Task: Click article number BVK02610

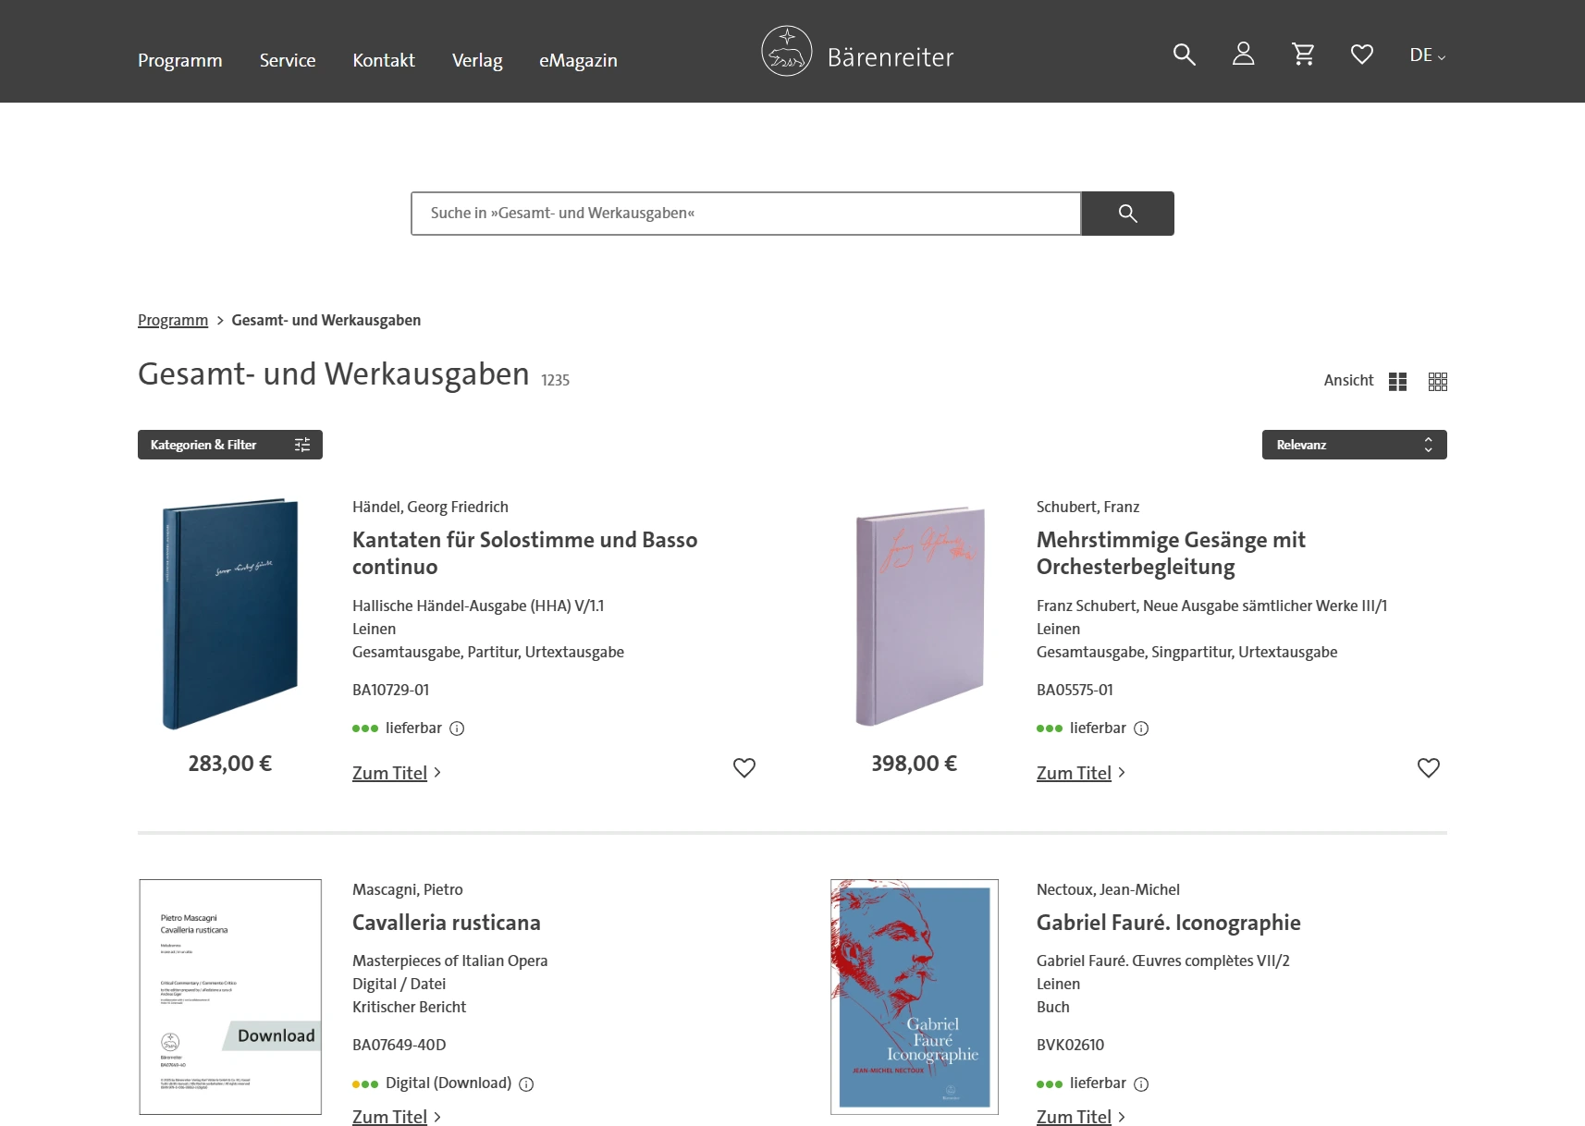Action: [1070, 1045]
